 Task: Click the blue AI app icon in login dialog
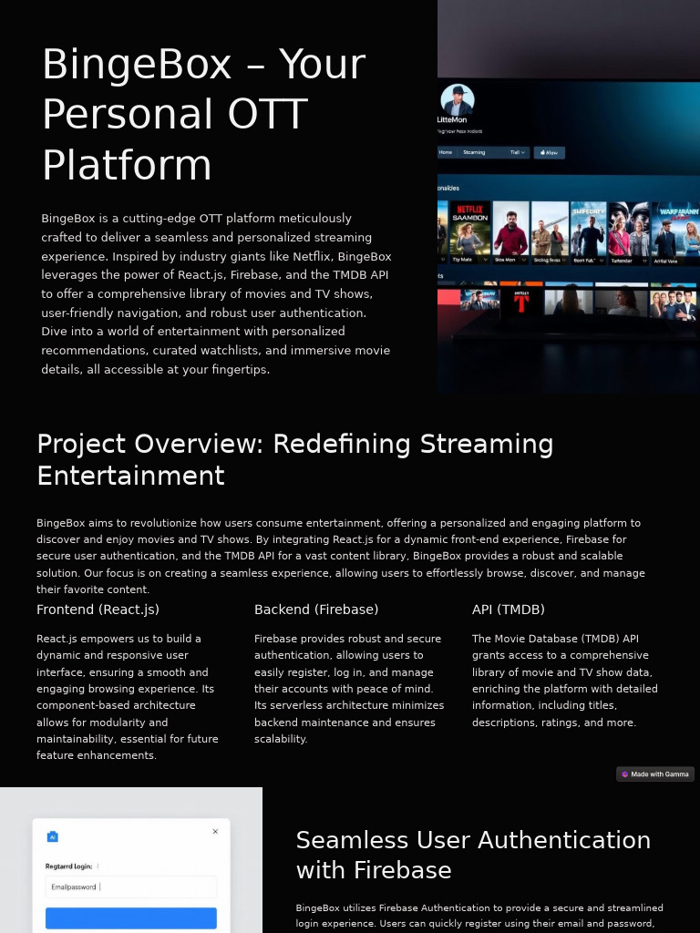52,836
